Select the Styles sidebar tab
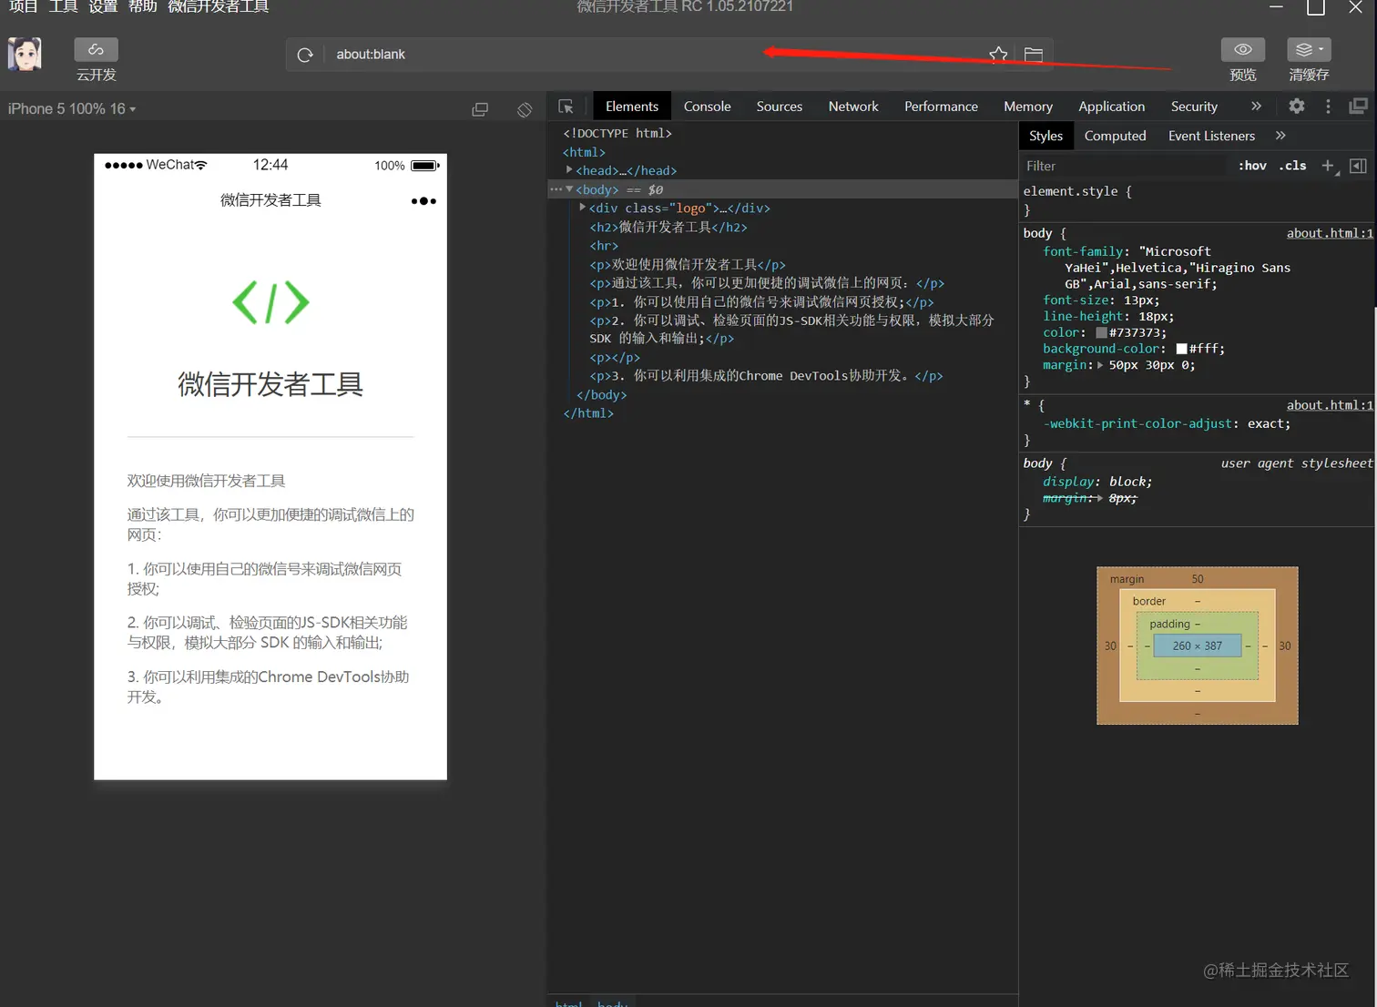The height and width of the screenshot is (1007, 1377). click(x=1045, y=136)
